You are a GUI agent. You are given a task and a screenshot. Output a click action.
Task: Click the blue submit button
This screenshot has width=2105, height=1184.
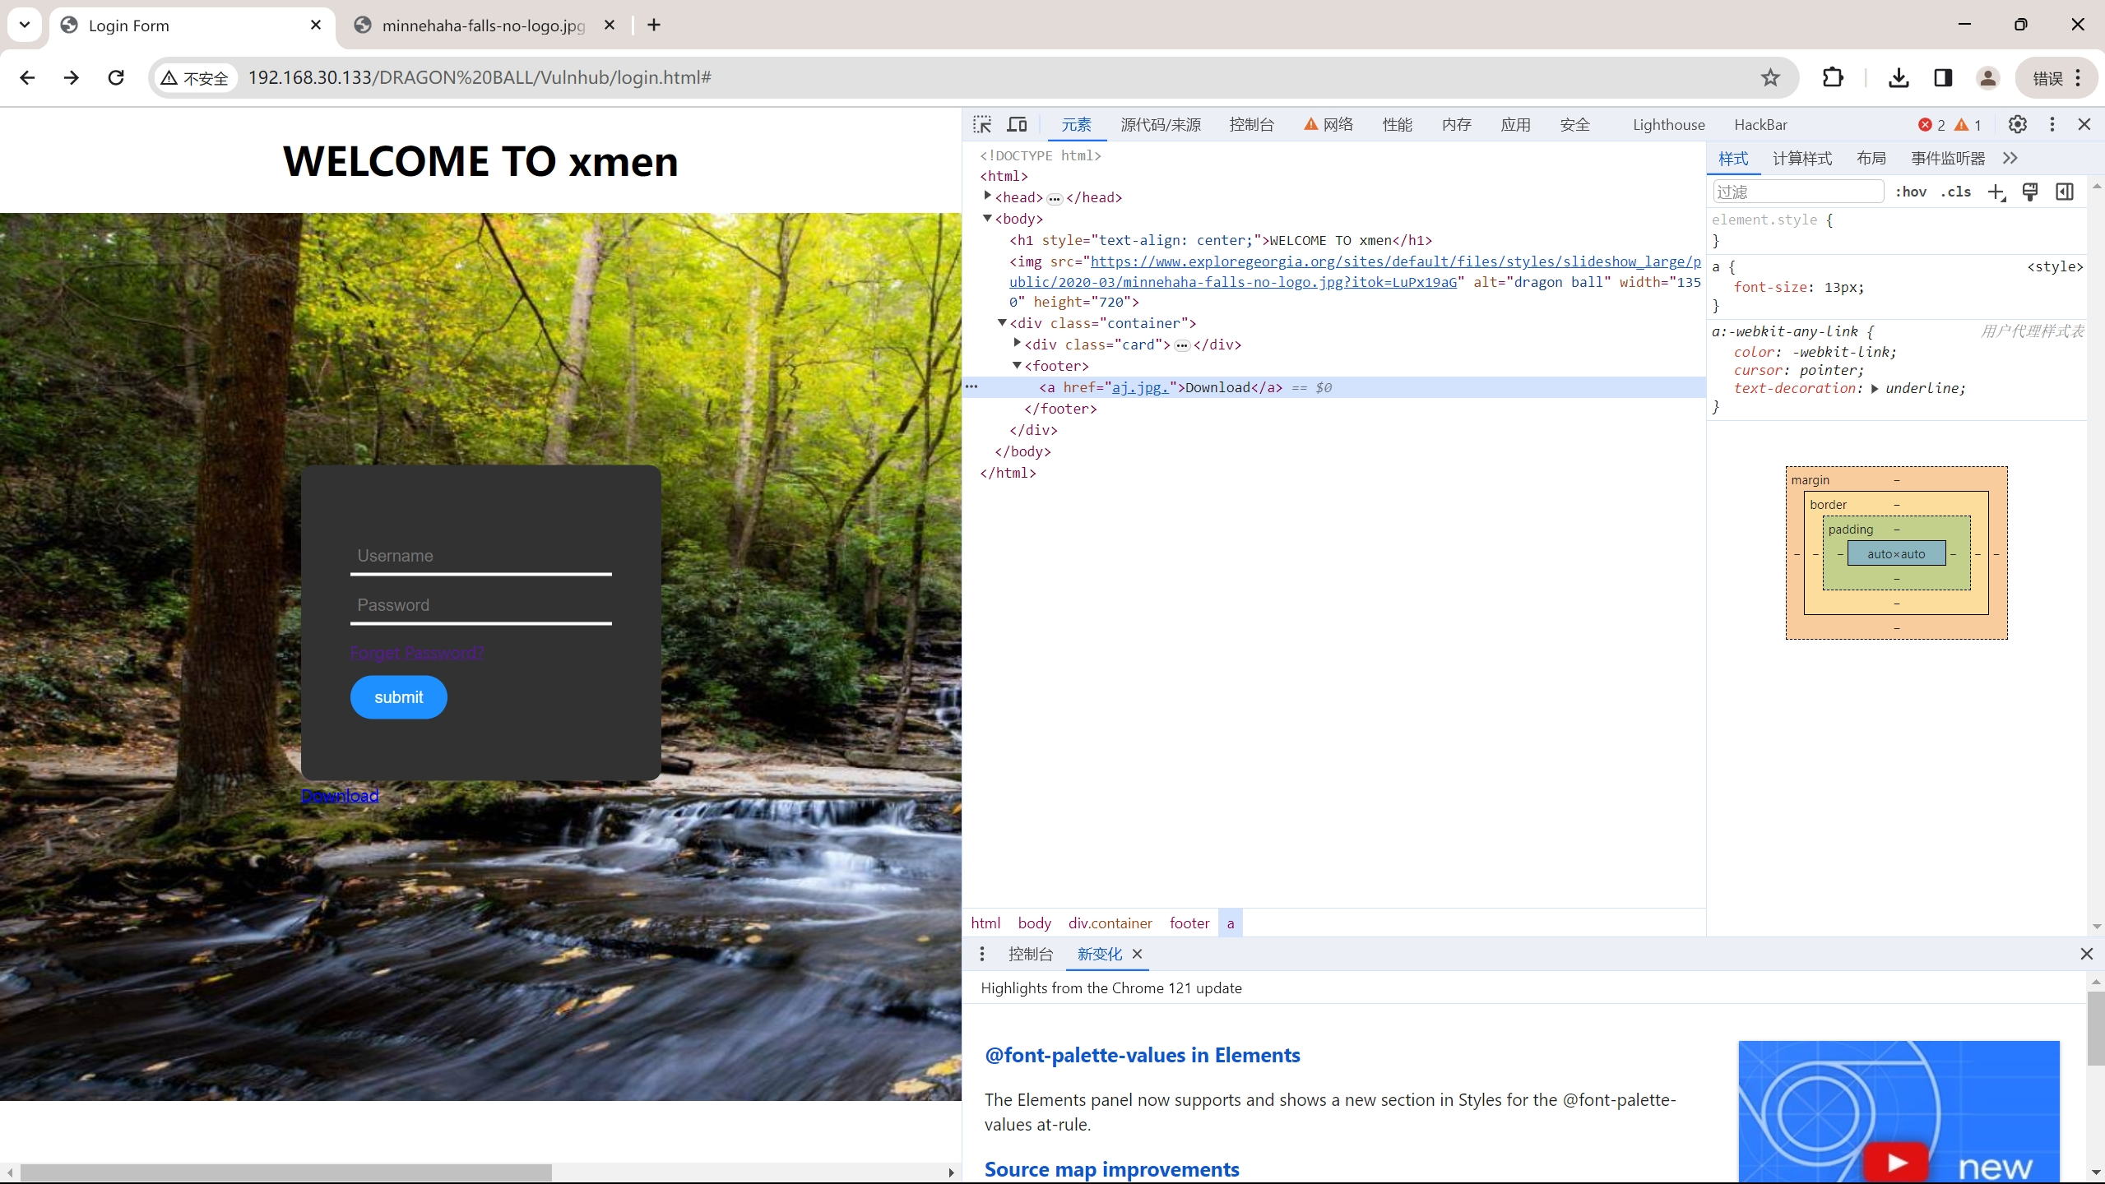coord(399,697)
